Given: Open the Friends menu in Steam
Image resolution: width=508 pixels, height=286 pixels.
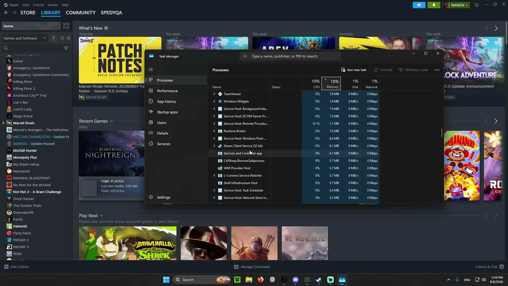Looking at the screenshot, I should click(38, 5).
